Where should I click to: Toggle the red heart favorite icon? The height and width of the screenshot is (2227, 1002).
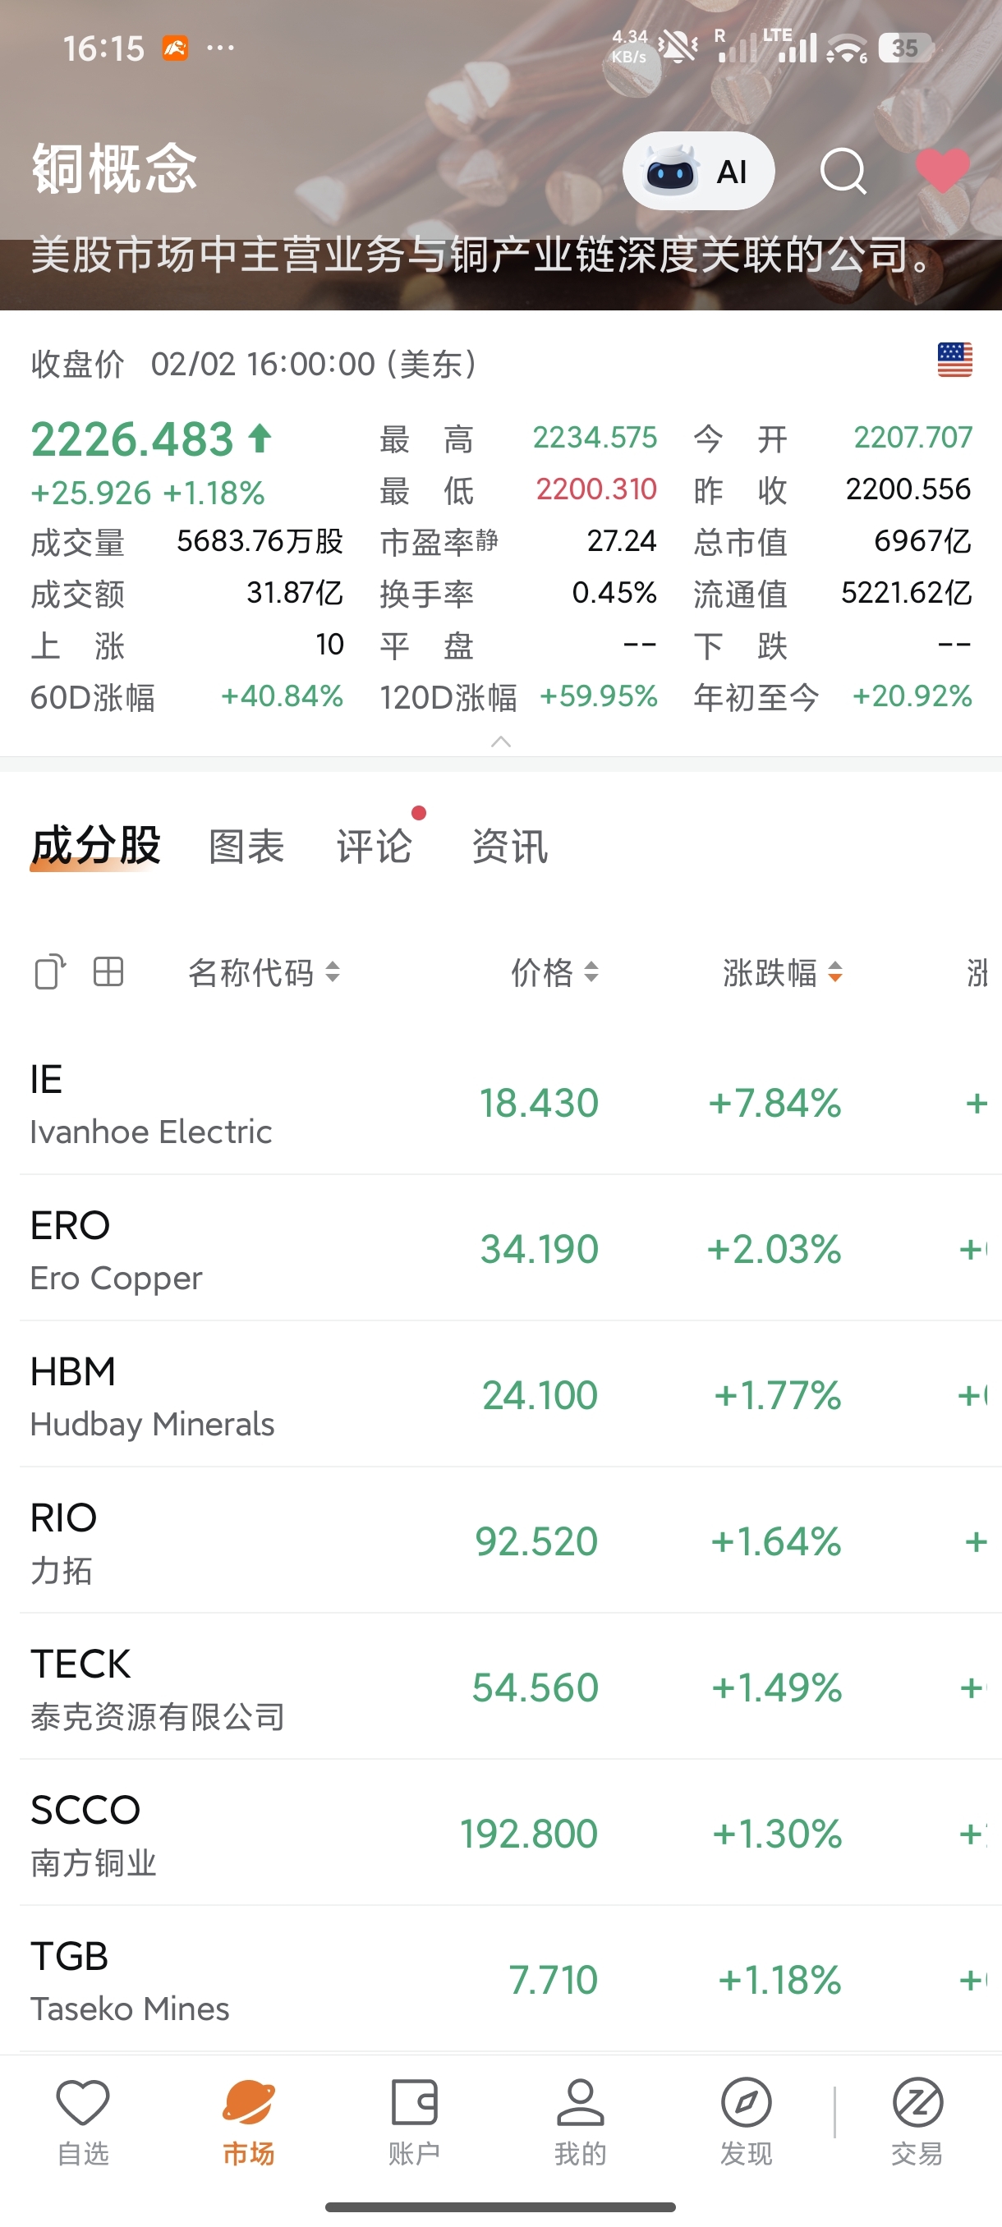click(x=942, y=170)
